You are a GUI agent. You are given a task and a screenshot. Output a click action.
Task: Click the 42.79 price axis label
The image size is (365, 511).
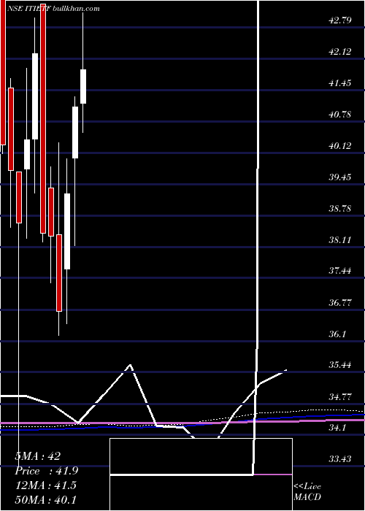(340, 21)
